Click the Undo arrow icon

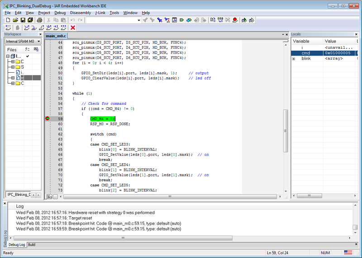[72, 20]
